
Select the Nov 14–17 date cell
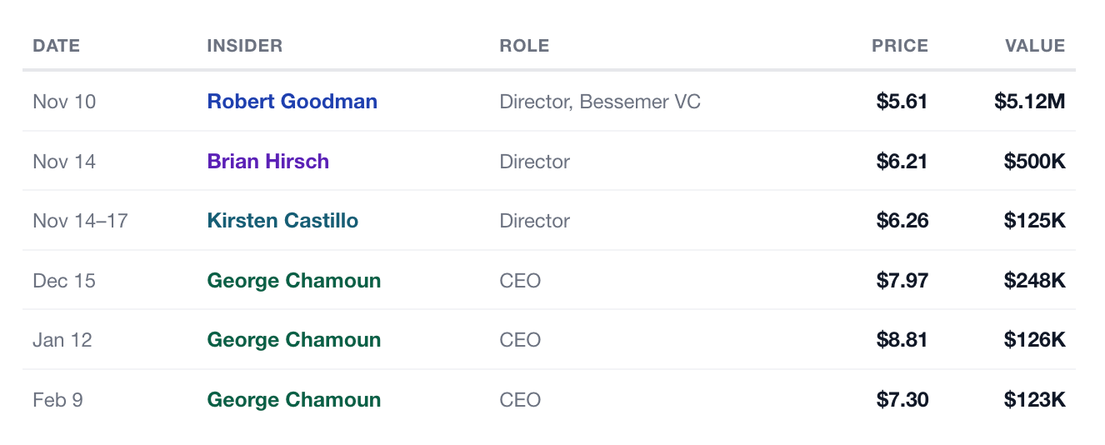click(x=80, y=221)
